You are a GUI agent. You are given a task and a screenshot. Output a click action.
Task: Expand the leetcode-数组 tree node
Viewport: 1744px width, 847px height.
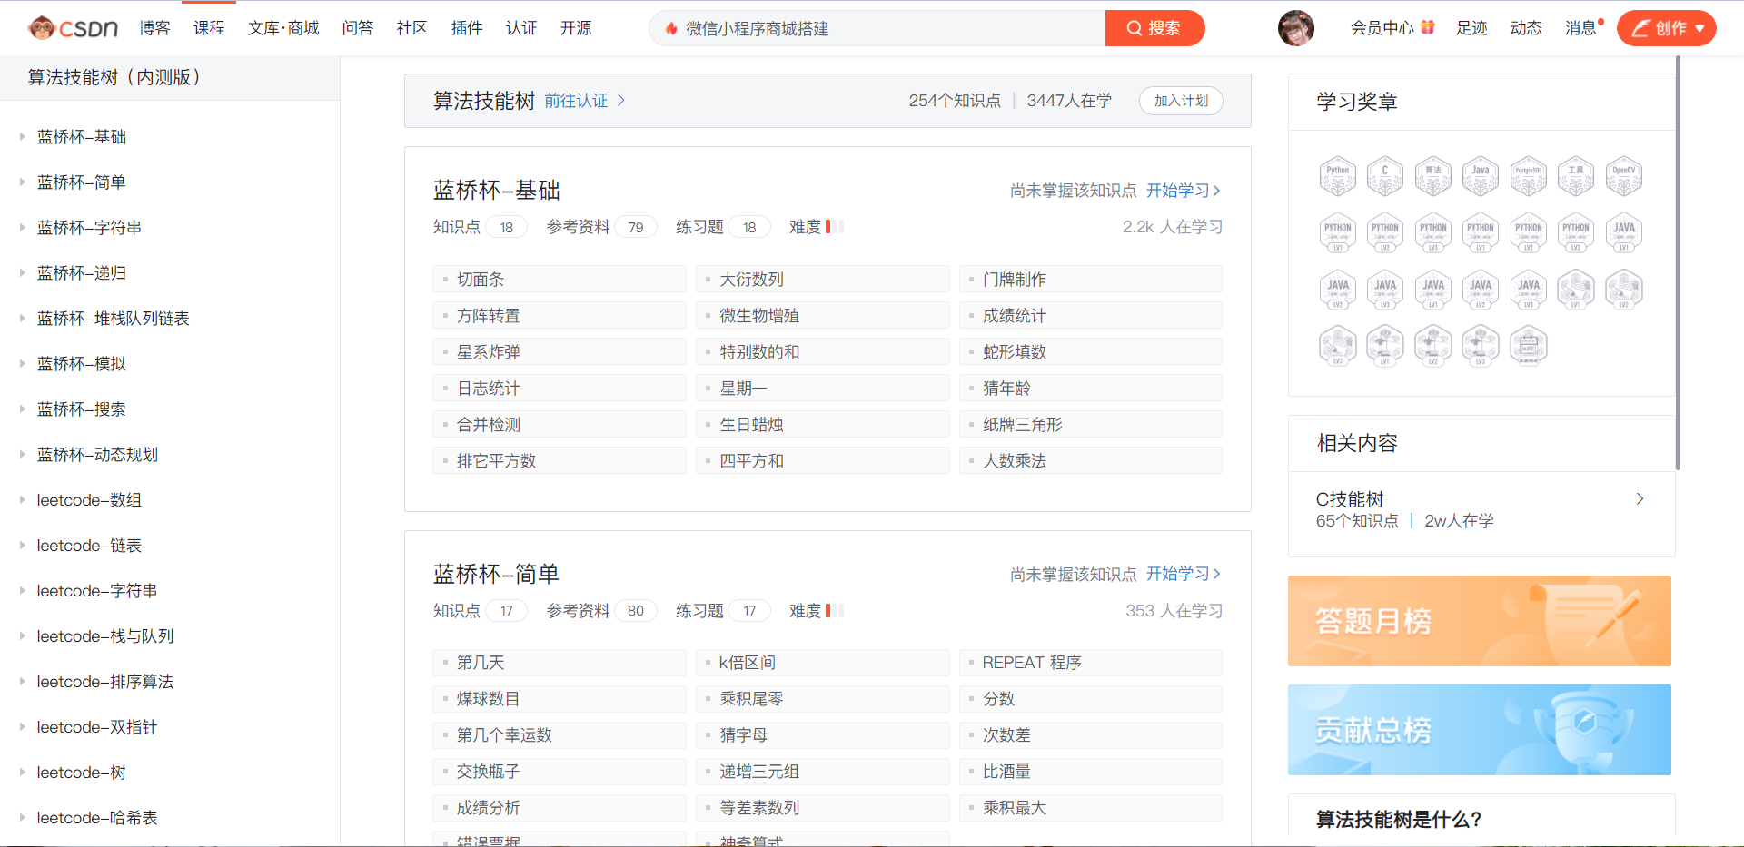tap(22, 500)
